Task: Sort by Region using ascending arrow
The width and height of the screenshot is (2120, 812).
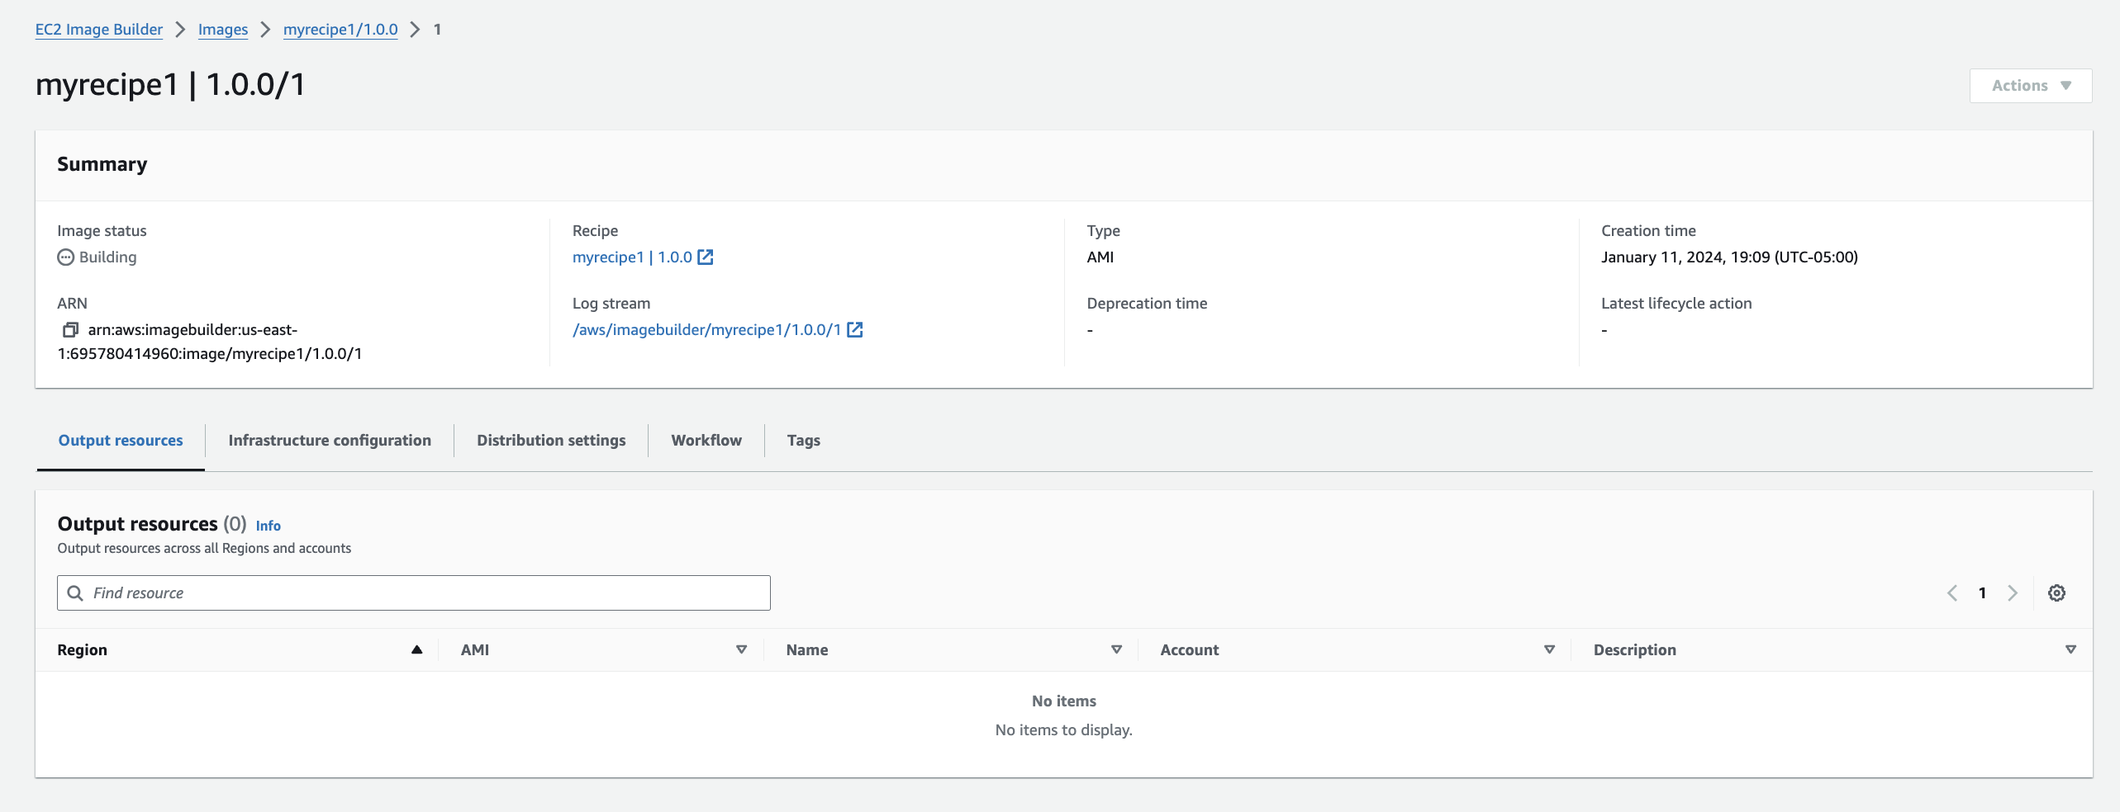Action: (x=417, y=650)
